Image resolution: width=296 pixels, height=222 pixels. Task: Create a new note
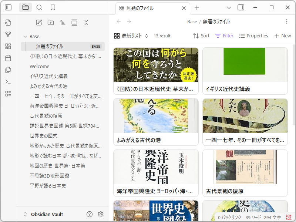tap(39, 23)
